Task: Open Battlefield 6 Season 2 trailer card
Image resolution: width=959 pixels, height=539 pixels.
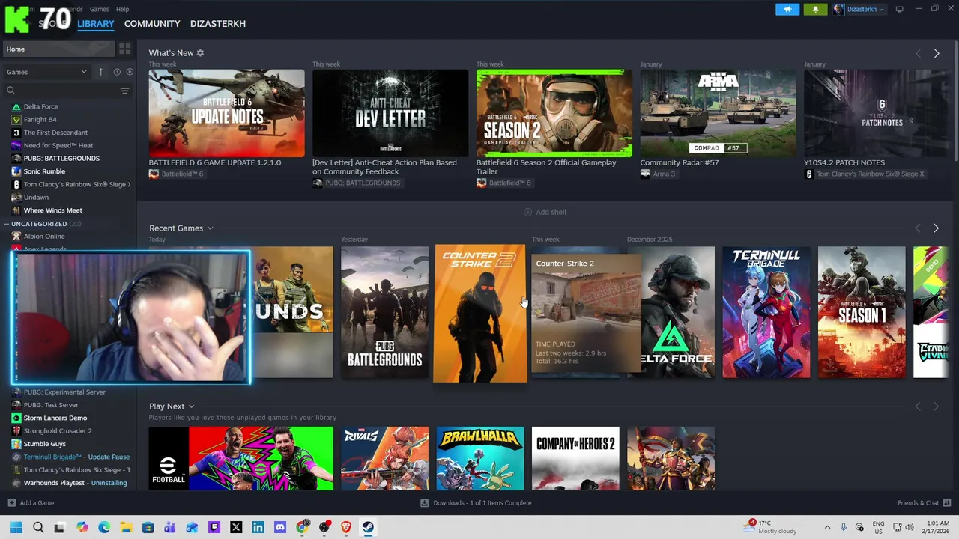Action: (x=554, y=114)
